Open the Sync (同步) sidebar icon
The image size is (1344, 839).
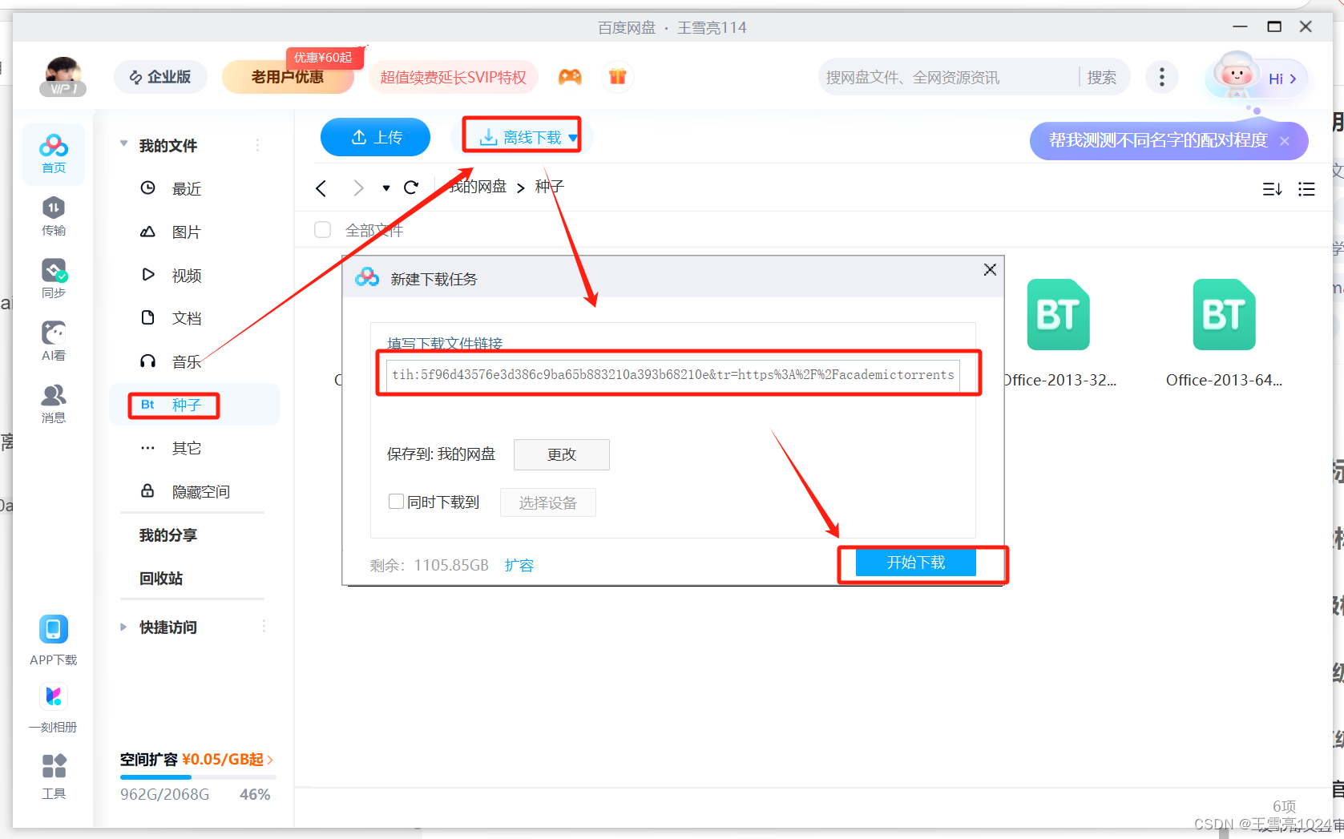(54, 279)
